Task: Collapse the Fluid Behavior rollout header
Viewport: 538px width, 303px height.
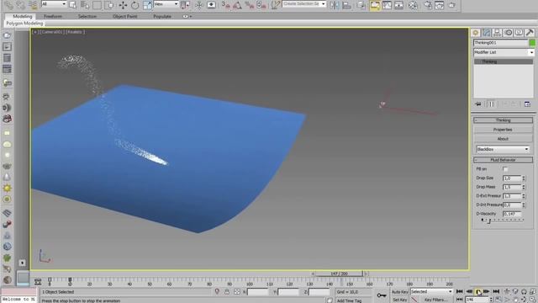Action: pyautogui.click(x=503, y=160)
